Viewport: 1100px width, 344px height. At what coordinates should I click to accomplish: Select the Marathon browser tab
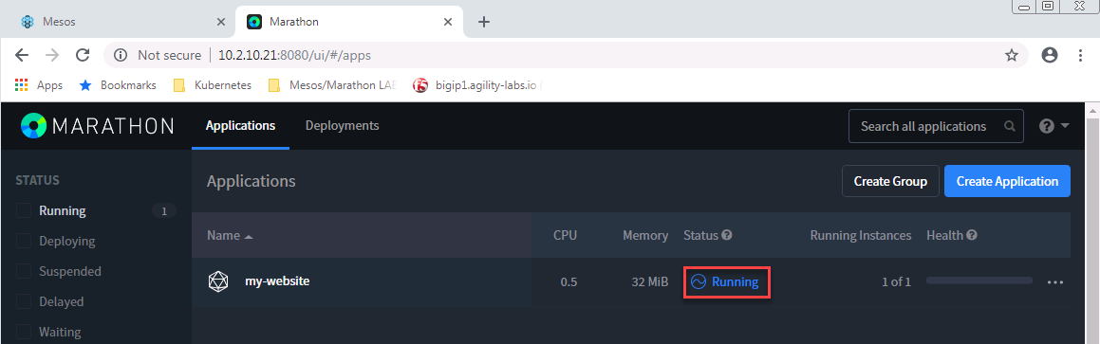(x=348, y=22)
